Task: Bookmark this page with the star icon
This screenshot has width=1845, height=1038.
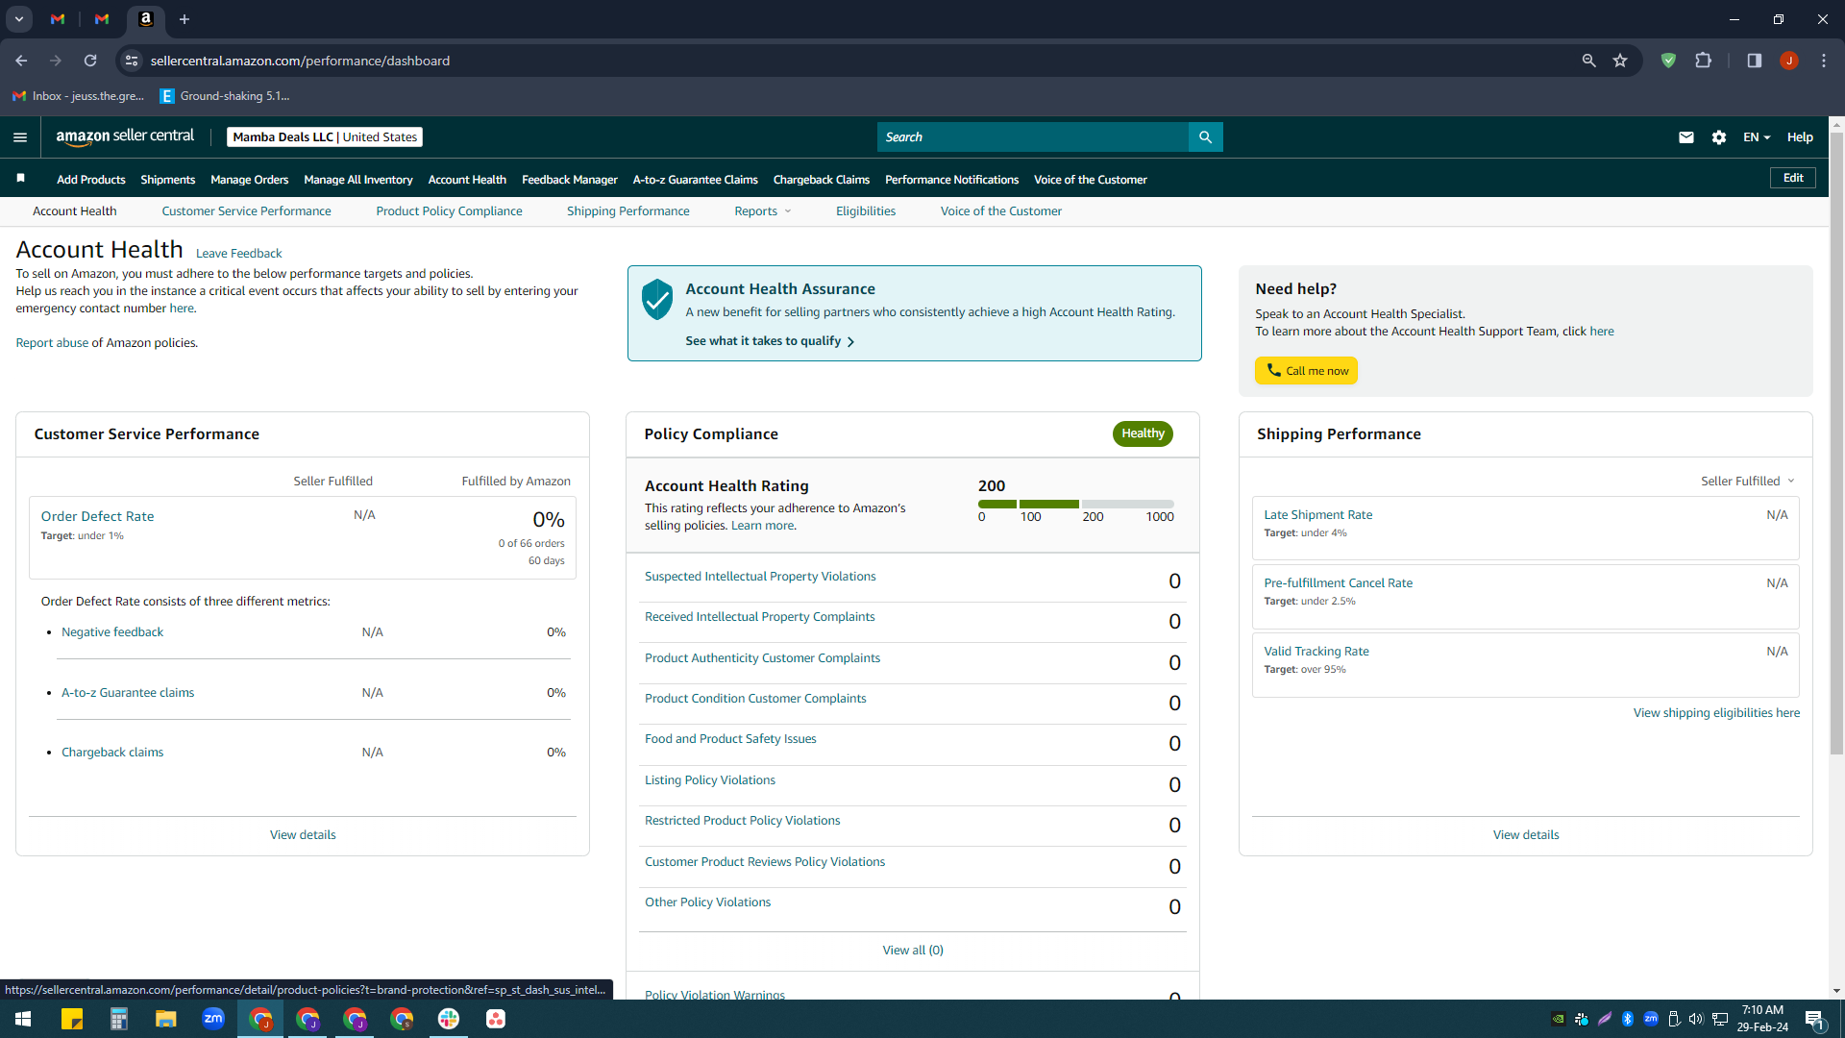Action: 1620,61
